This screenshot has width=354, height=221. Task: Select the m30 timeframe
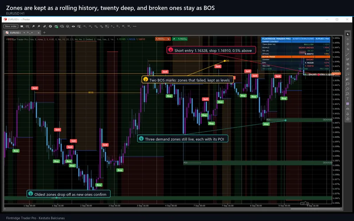pyautogui.click(x=101, y=27)
